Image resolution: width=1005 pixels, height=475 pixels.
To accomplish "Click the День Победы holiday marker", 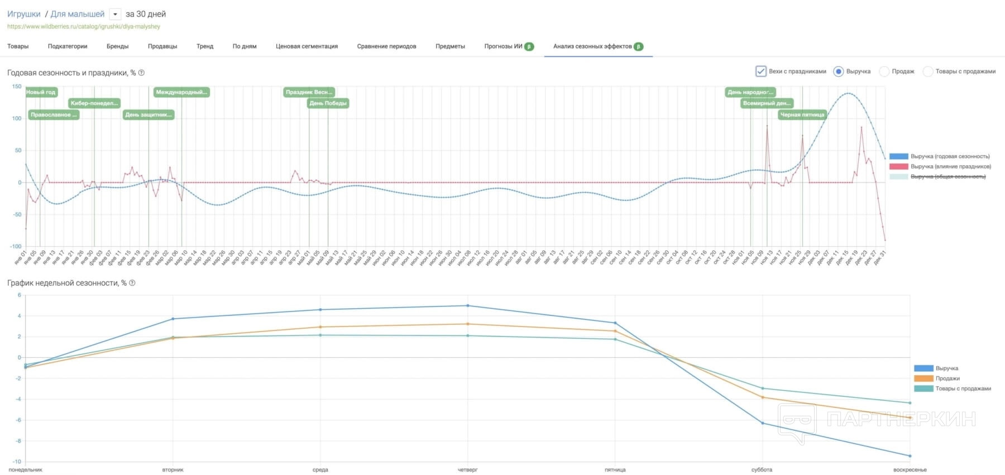I will pyautogui.click(x=328, y=103).
